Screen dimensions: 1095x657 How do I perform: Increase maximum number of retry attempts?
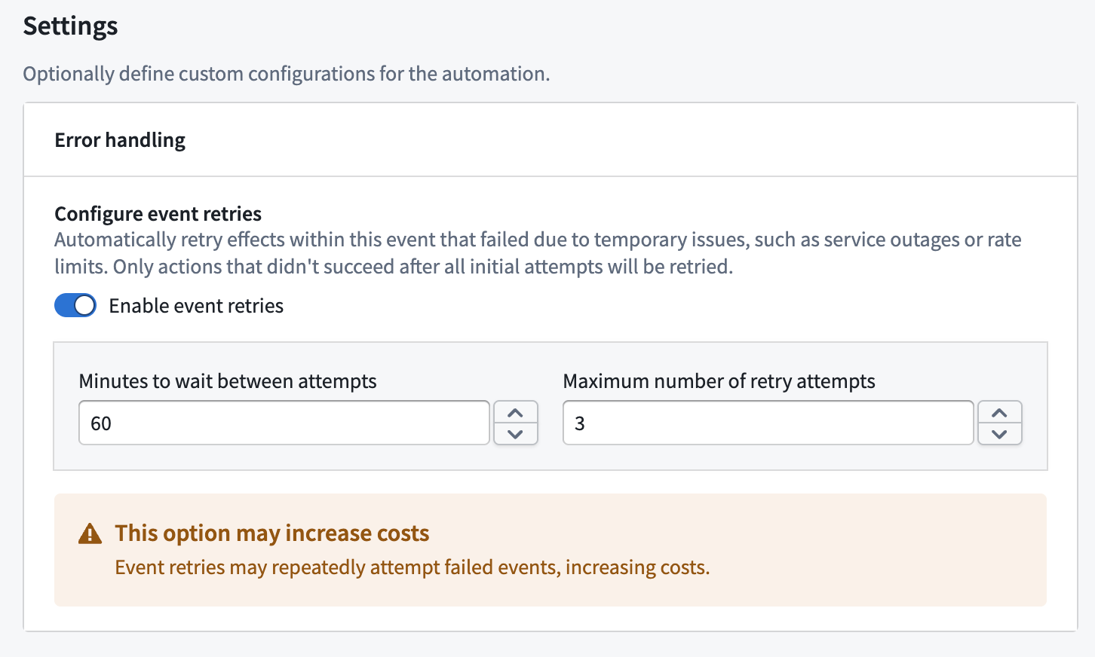(1000, 412)
